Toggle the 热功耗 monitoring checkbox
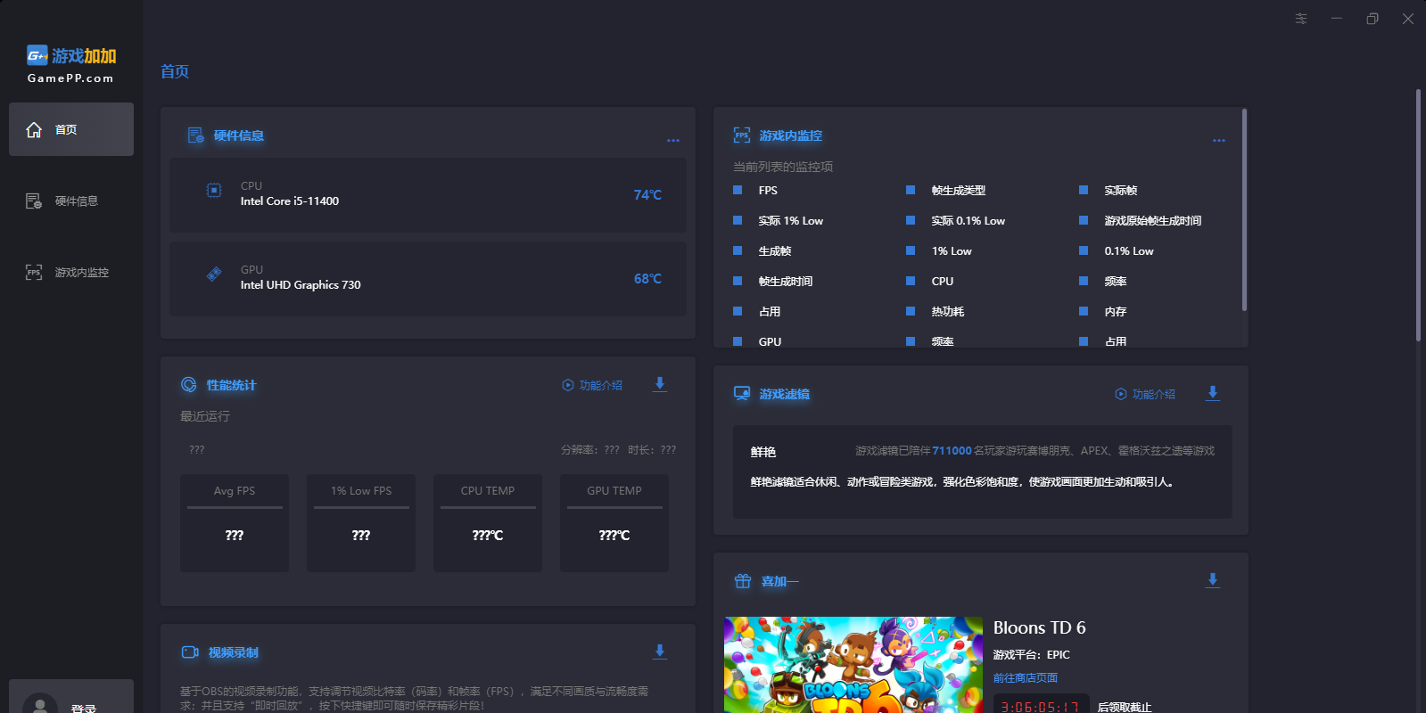 click(x=911, y=311)
